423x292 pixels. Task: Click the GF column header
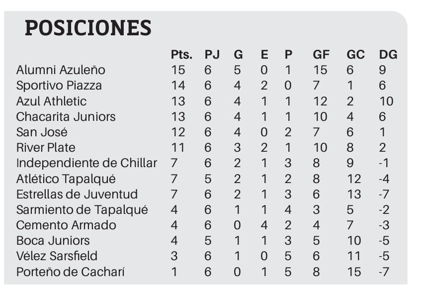[321, 55]
